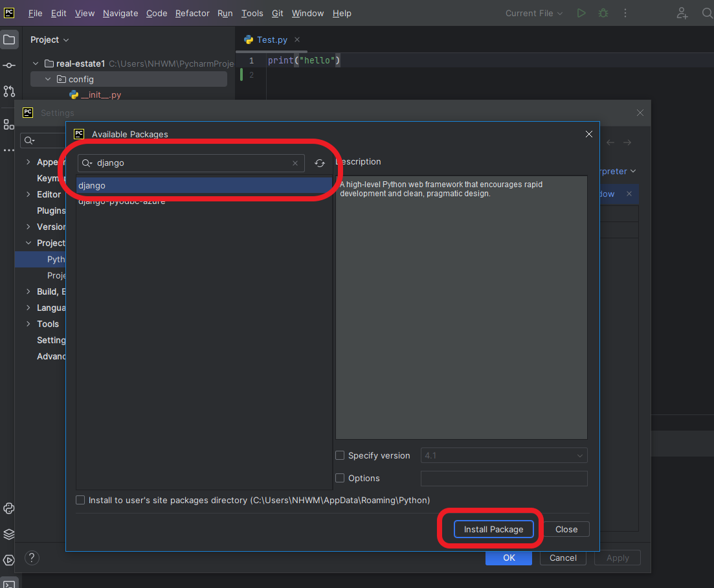This screenshot has width=714, height=588.
Task: Open the Pull Requests tool window icon
Action: click(x=9, y=91)
